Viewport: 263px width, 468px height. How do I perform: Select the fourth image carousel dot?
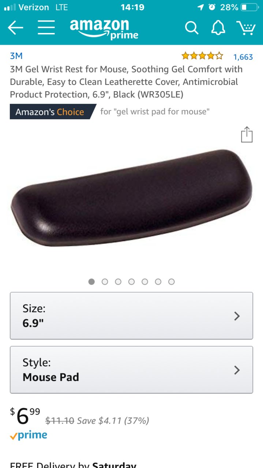[x=132, y=282]
